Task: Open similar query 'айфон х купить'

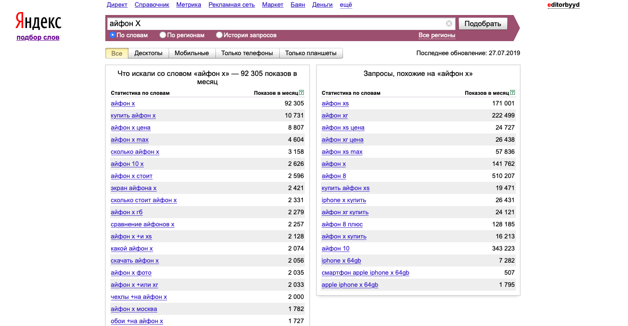Action: click(x=344, y=237)
